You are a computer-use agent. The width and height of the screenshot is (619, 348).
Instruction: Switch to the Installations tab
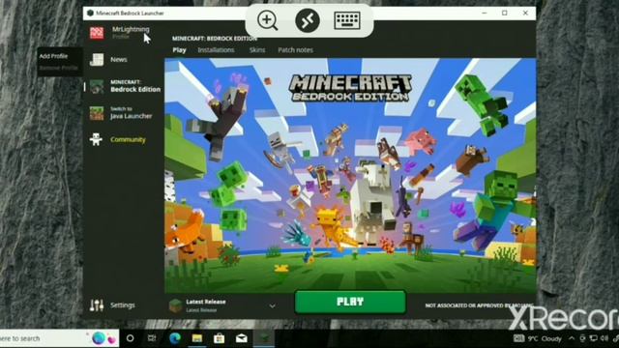[216, 50]
